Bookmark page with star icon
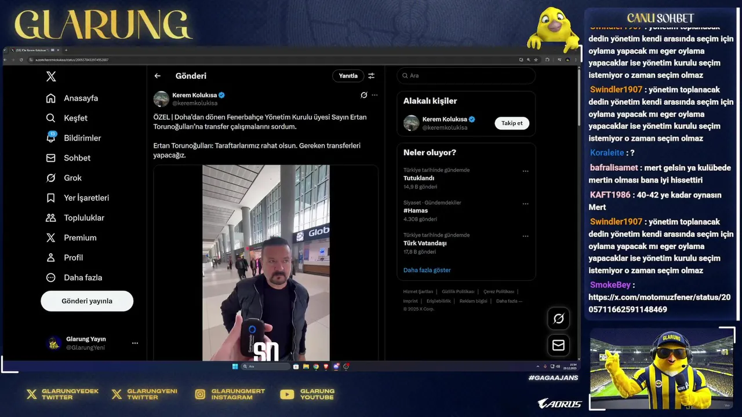This screenshot has height=417, width=742. [536, 60]
